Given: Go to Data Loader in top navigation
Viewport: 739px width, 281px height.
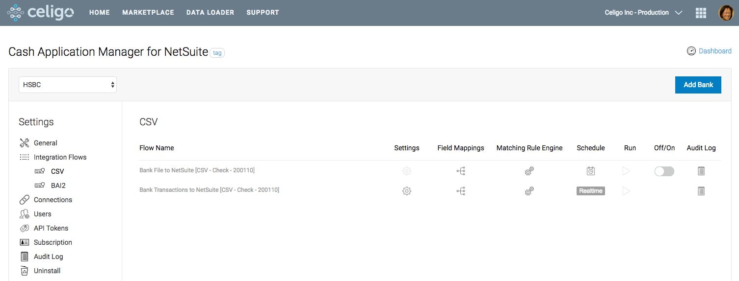Looking at the screenshot, I should click(x=210, y=13).
